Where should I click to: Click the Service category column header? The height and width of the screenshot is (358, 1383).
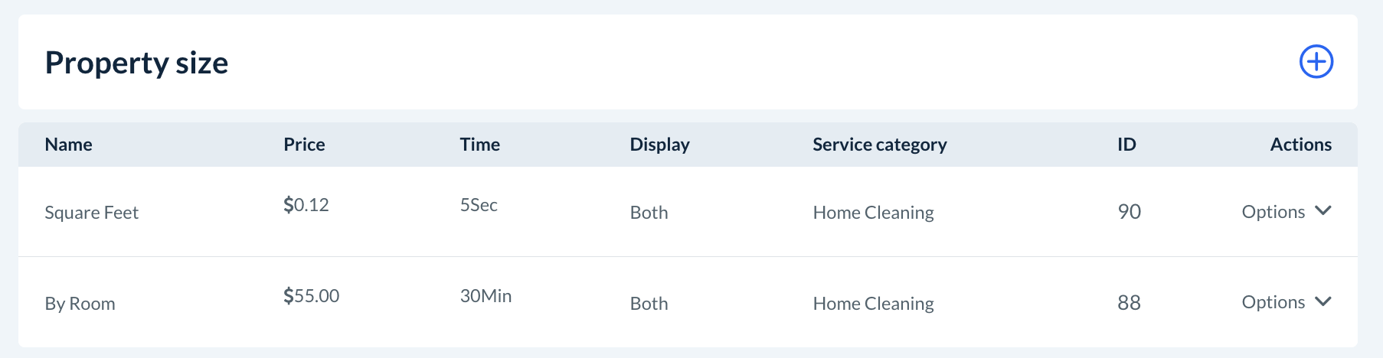pos(879,145)
